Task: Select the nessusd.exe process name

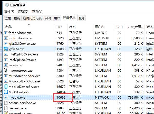Action: (17, 108)
